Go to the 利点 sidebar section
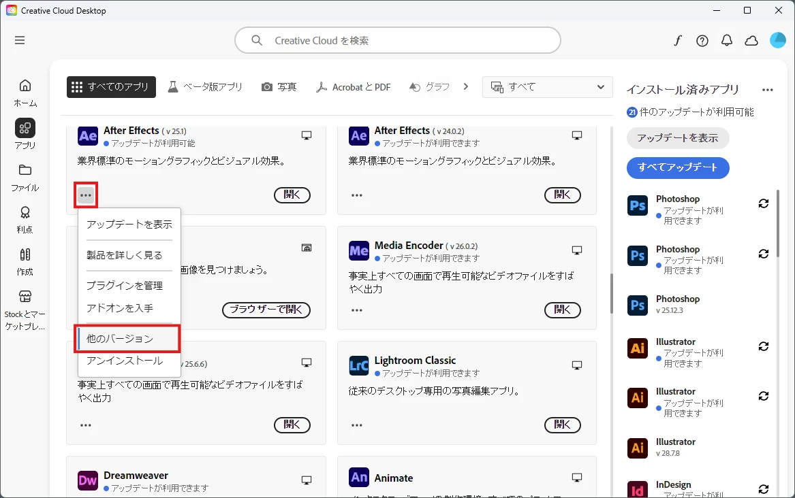Viewport: 795px width, 498px height. click(x=25, y=220)
